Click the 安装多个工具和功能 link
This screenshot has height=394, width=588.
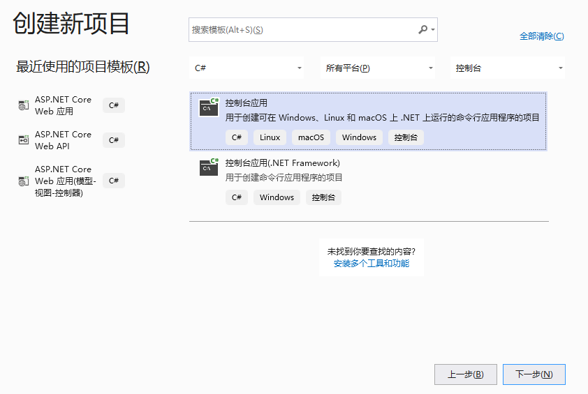(x=372, y=264)
